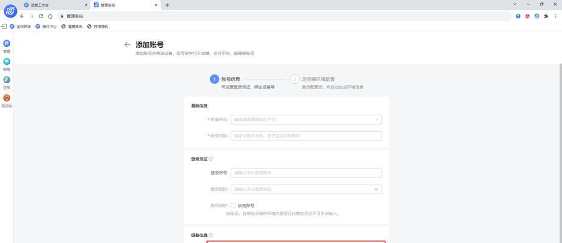
Task: Focus the 登录账号 input field
Action: pyautogui.click(x=306, y=173)
